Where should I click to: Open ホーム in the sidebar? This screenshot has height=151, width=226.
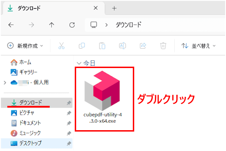coord(21,62)
